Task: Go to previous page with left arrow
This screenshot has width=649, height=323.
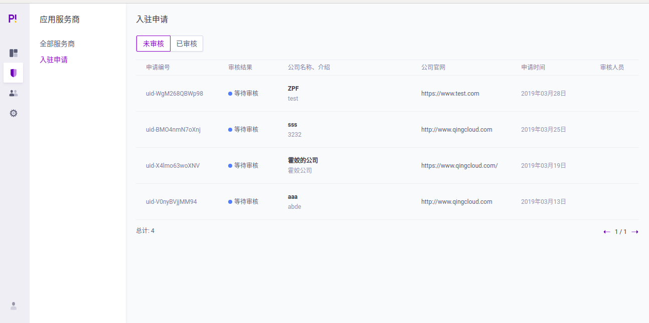Action: [606, 231]
